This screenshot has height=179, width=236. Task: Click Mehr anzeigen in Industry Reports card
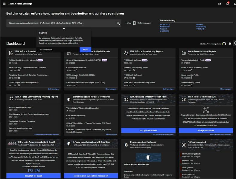click(226, 89)
